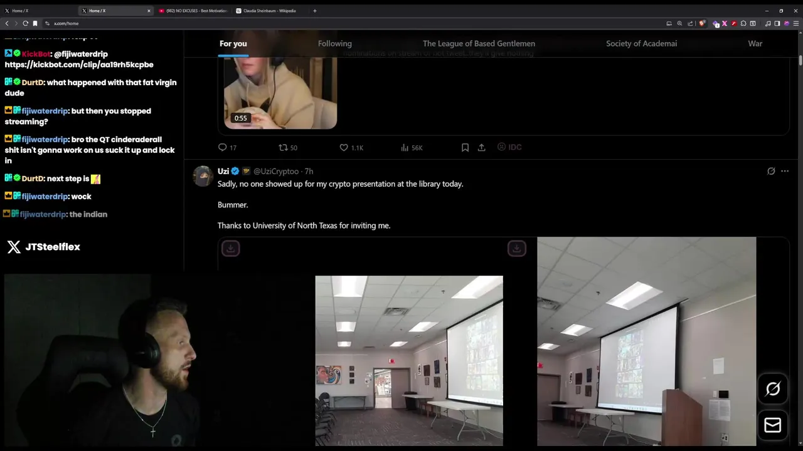Click Grok explain icon on Uzi's post
The image size is (803, 451).
(771, 171)
